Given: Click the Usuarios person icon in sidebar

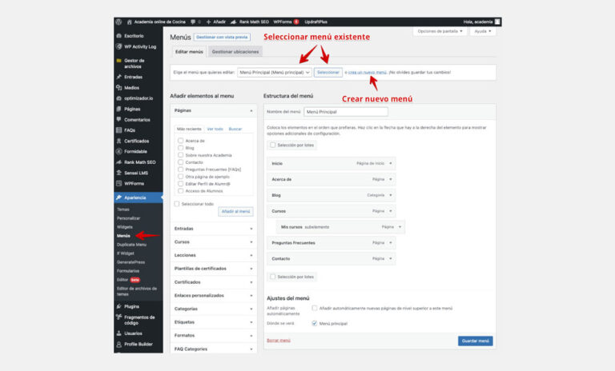Looking at the screenshot, I should (x=119, y=333).
